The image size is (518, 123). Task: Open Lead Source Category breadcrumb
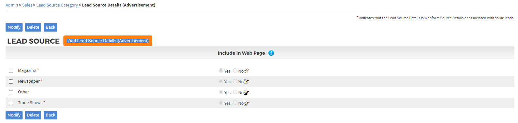point(57,5)
